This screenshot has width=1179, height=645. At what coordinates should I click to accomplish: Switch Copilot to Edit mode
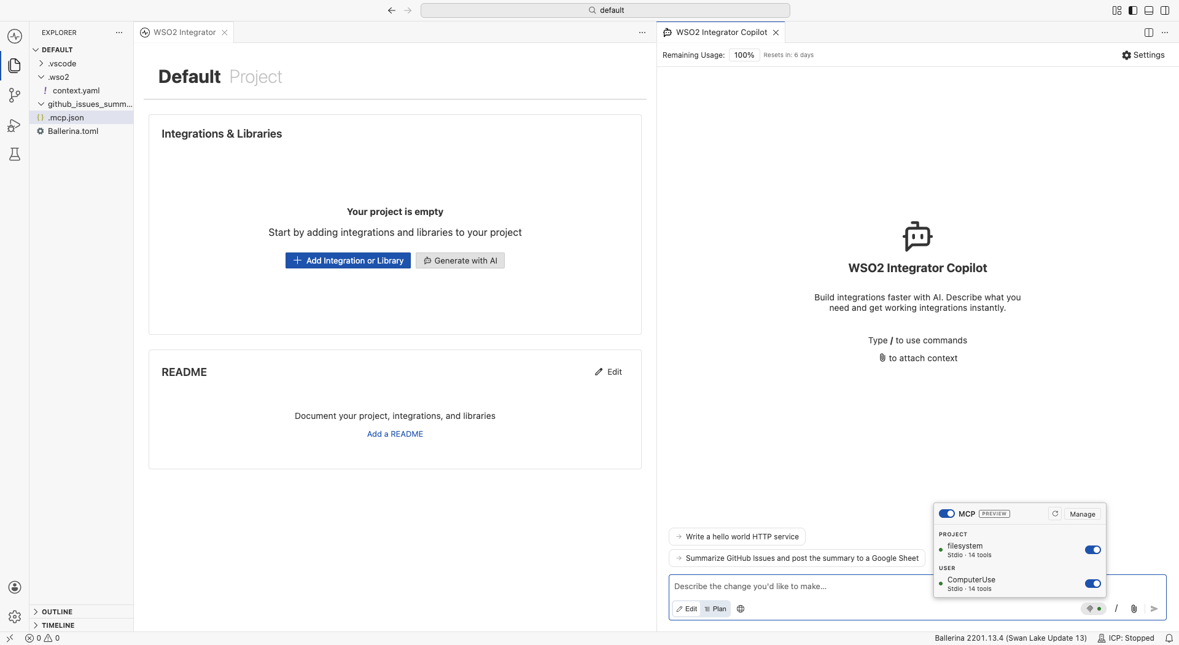pos(687,609)
